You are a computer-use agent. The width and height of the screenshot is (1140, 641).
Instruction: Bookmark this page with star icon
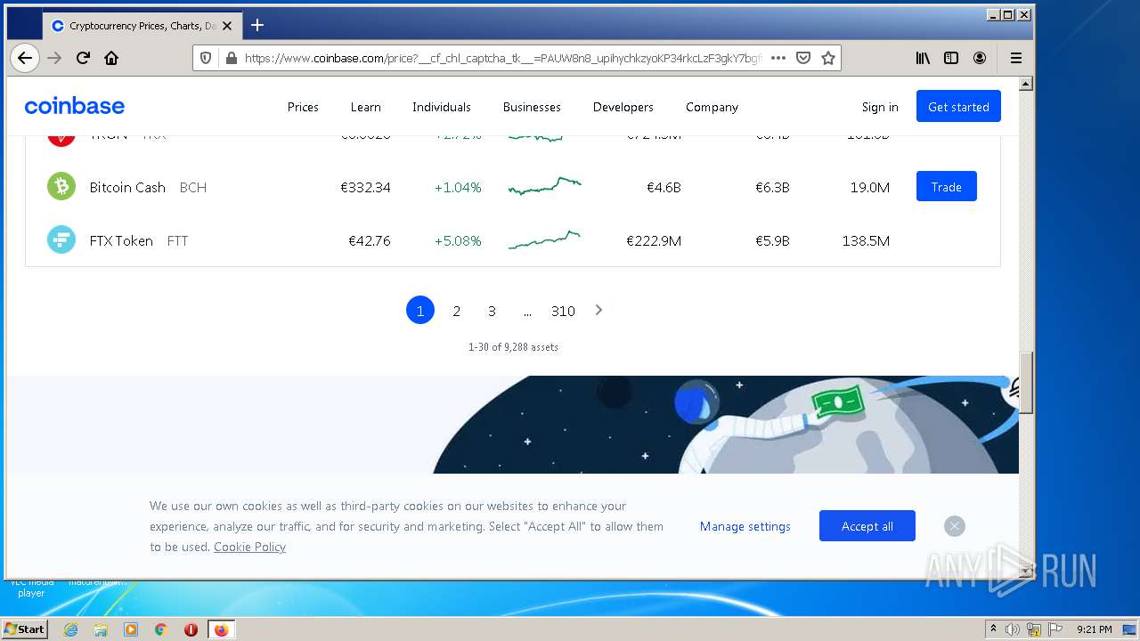click(828, 58)
